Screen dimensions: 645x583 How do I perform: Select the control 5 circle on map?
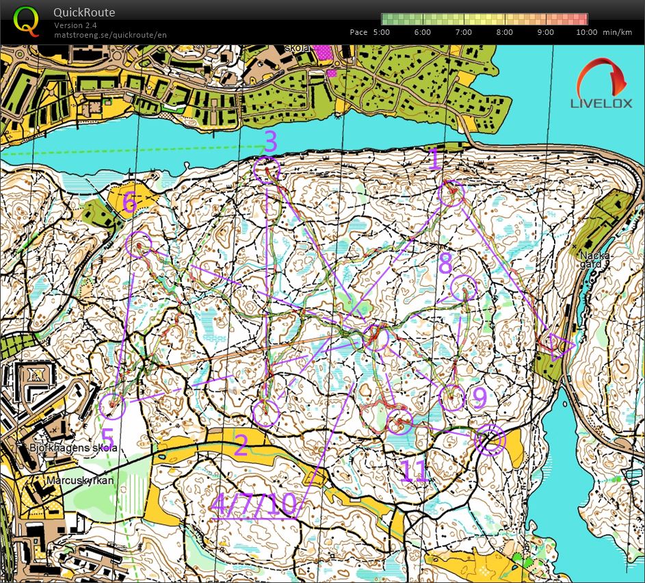tap(112, 406)
